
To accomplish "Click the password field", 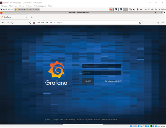I will pos(102,72).
